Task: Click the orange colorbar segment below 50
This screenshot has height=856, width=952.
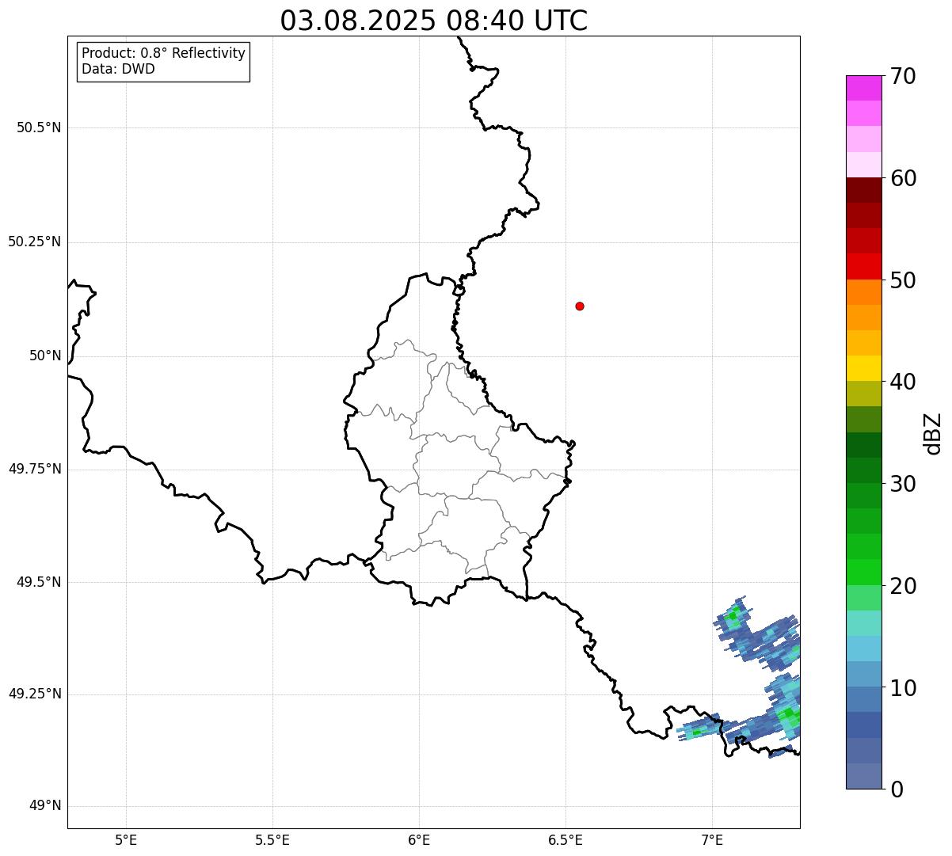Action: tap(863, 292)
